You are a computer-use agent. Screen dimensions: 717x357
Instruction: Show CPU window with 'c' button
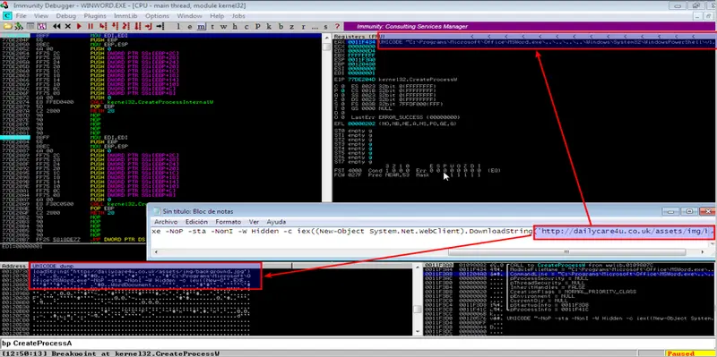(246, 27)
